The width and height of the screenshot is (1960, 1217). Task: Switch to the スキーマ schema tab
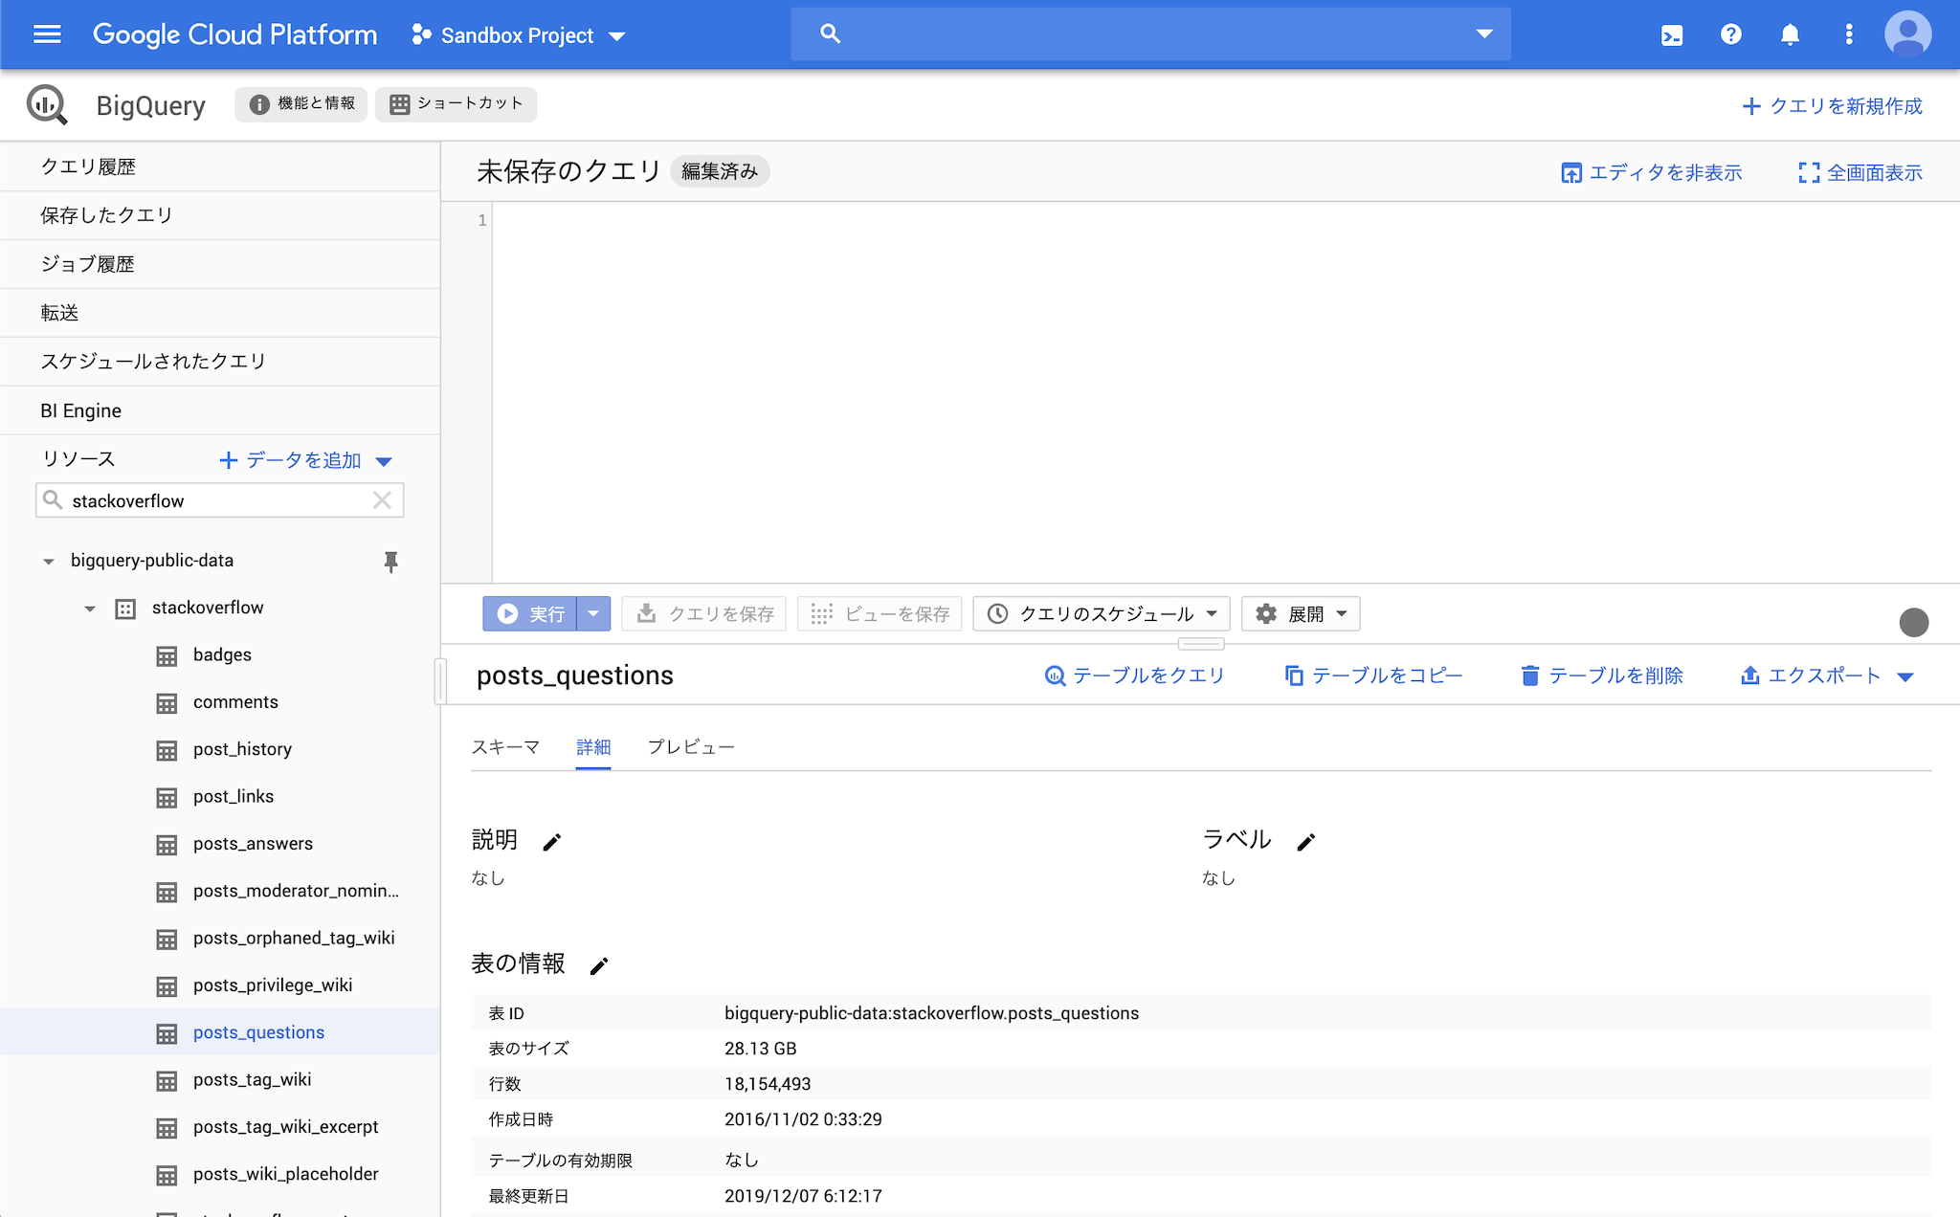click(505, 746)
